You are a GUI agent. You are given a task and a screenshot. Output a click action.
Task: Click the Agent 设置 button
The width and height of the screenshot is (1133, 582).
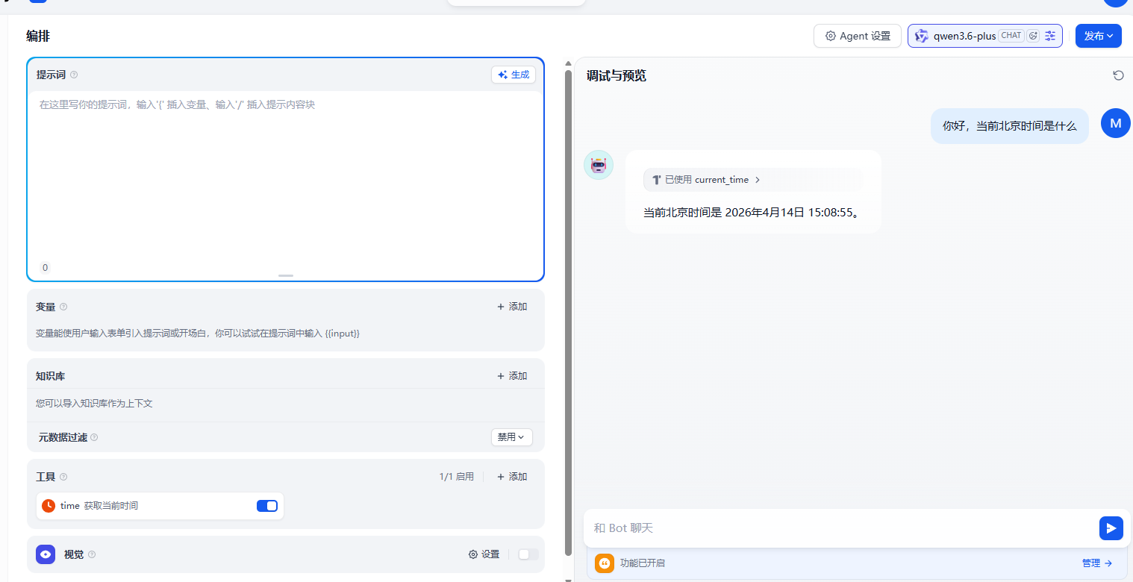pyautogui.click(x=858, y=36)
